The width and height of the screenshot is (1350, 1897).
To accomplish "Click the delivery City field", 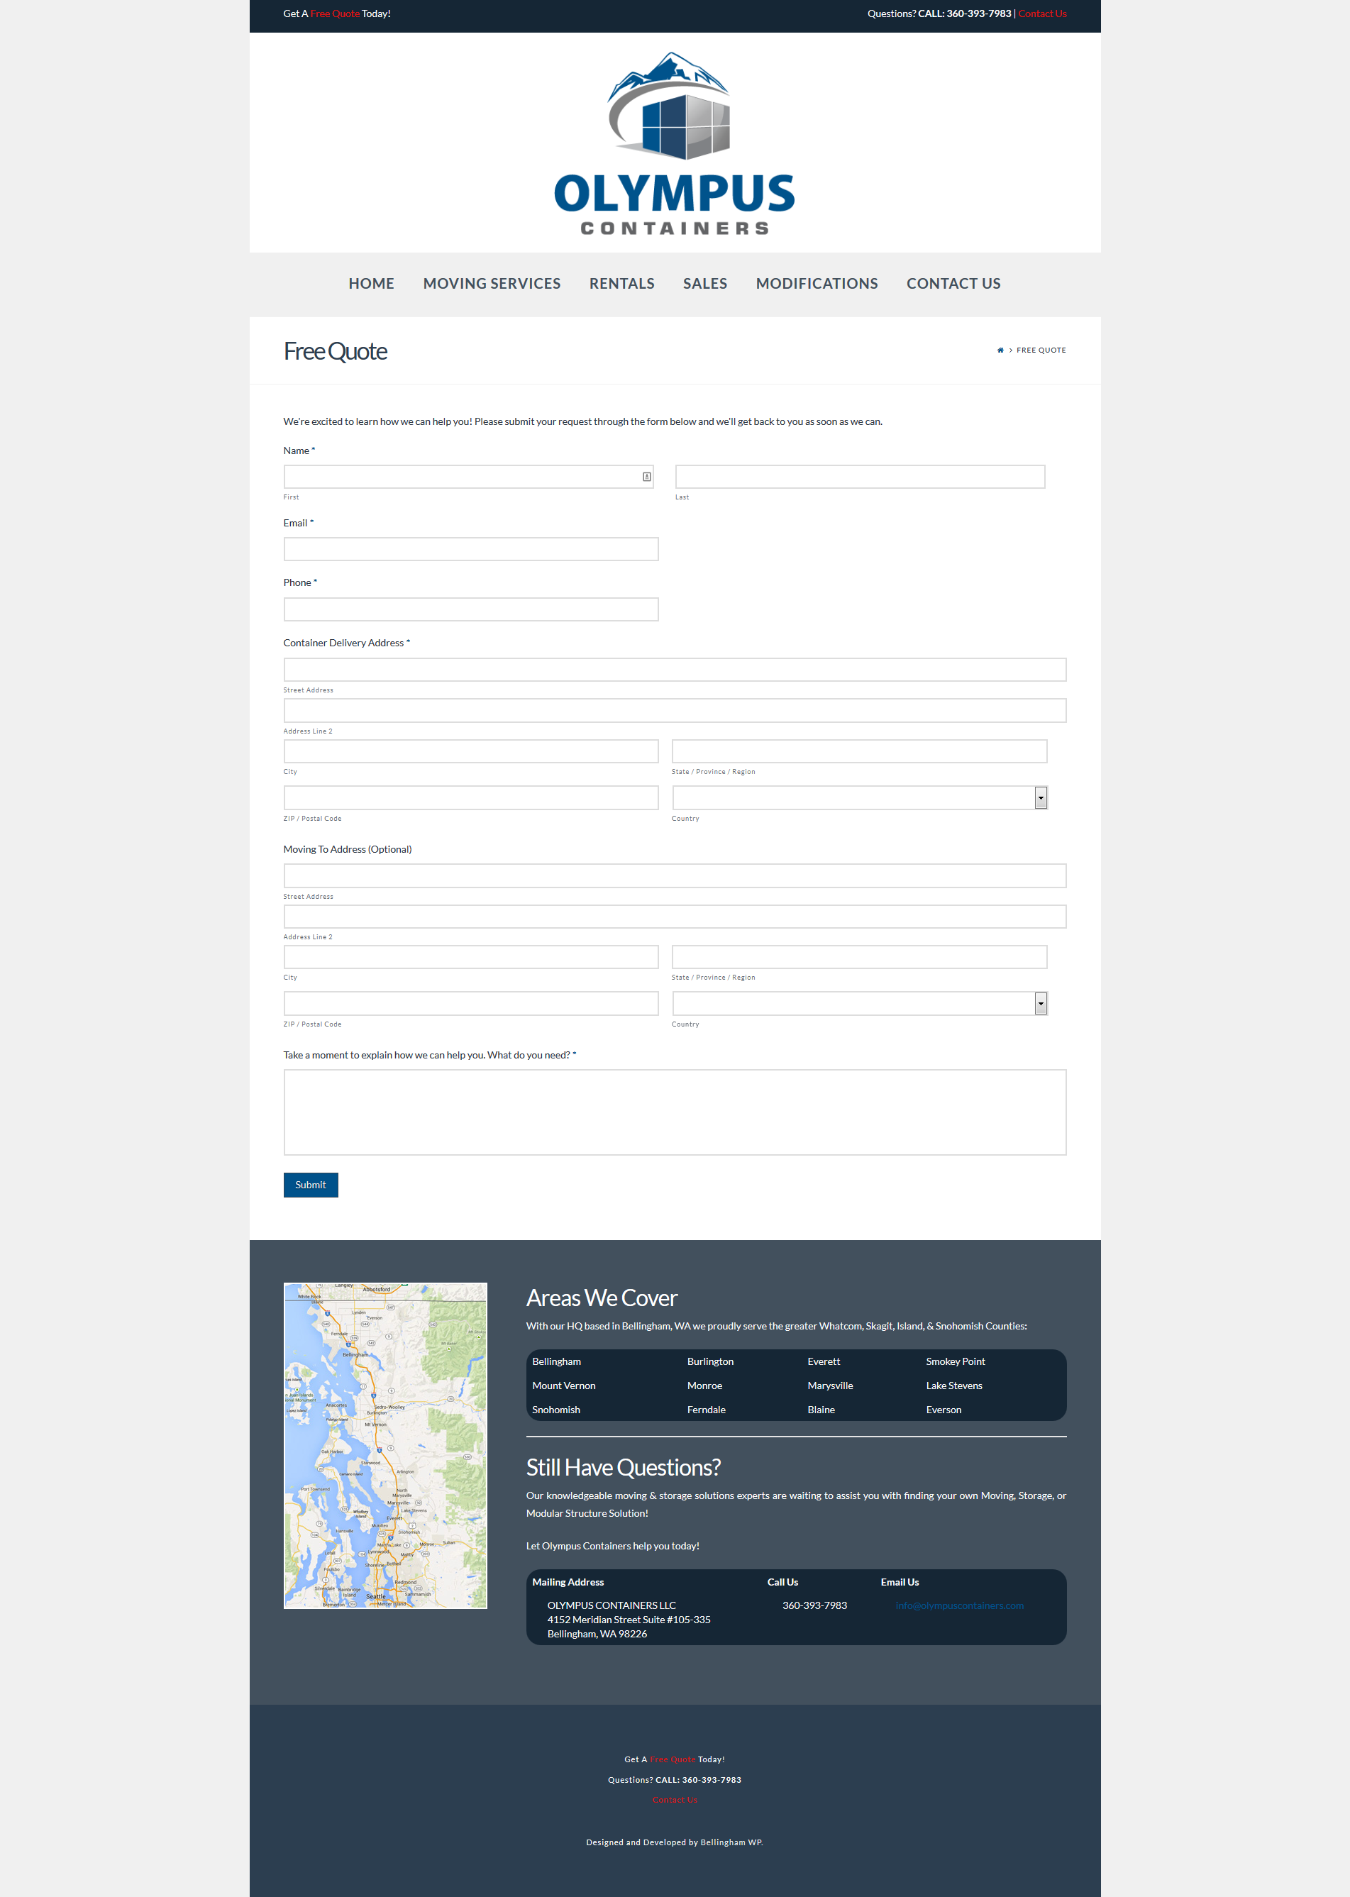I will [470, 751].
